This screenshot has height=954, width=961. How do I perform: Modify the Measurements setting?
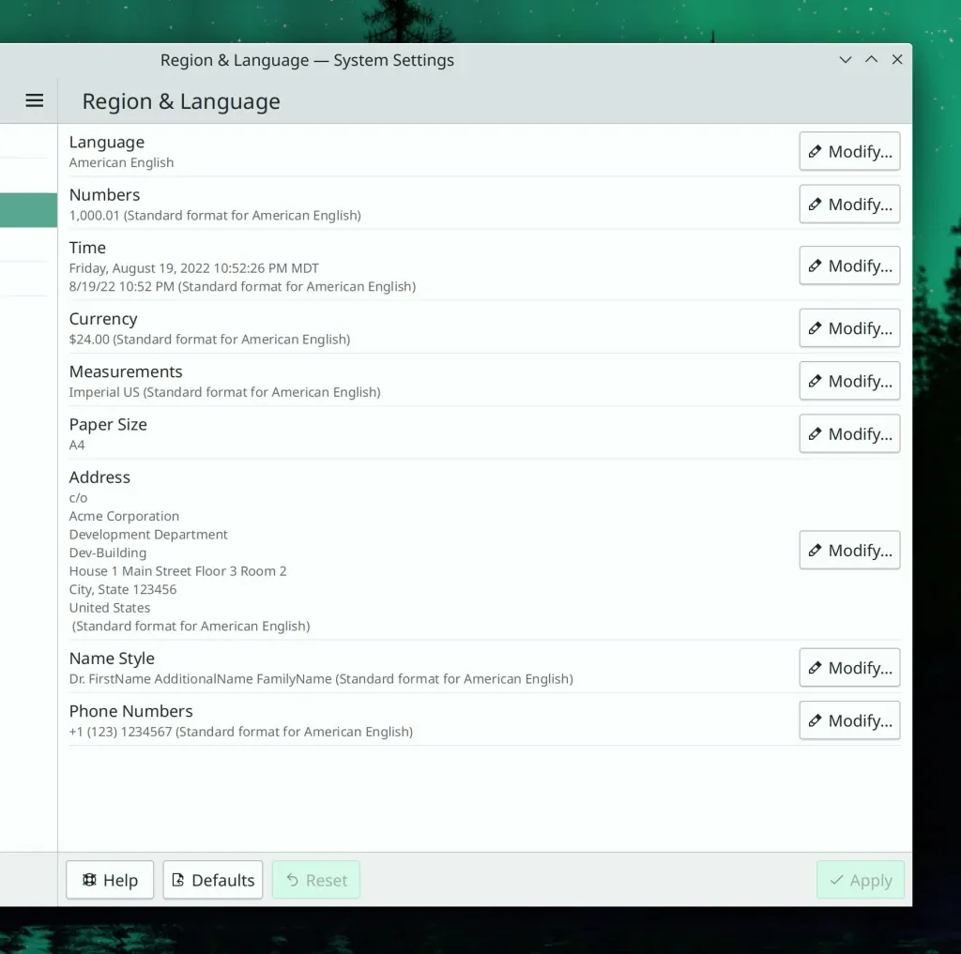(849, 381)
